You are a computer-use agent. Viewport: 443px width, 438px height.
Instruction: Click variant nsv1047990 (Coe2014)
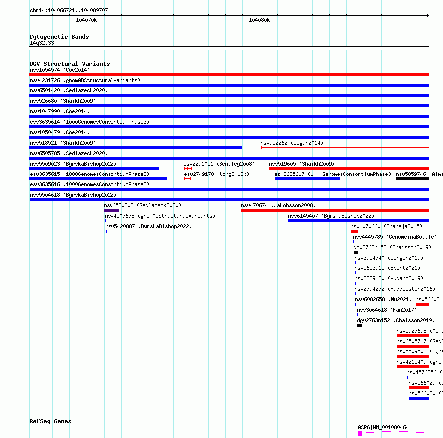pyautogui.click(x=60, y=111)
